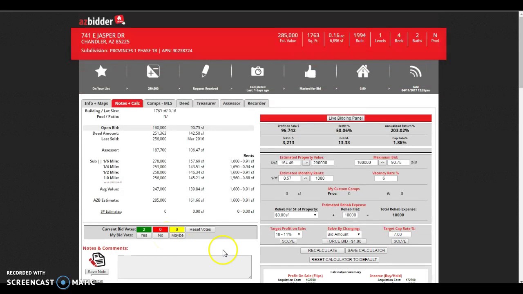523x294 pixels.
Task: Click the house icon showing 0.00
Action: pos(363,71)
